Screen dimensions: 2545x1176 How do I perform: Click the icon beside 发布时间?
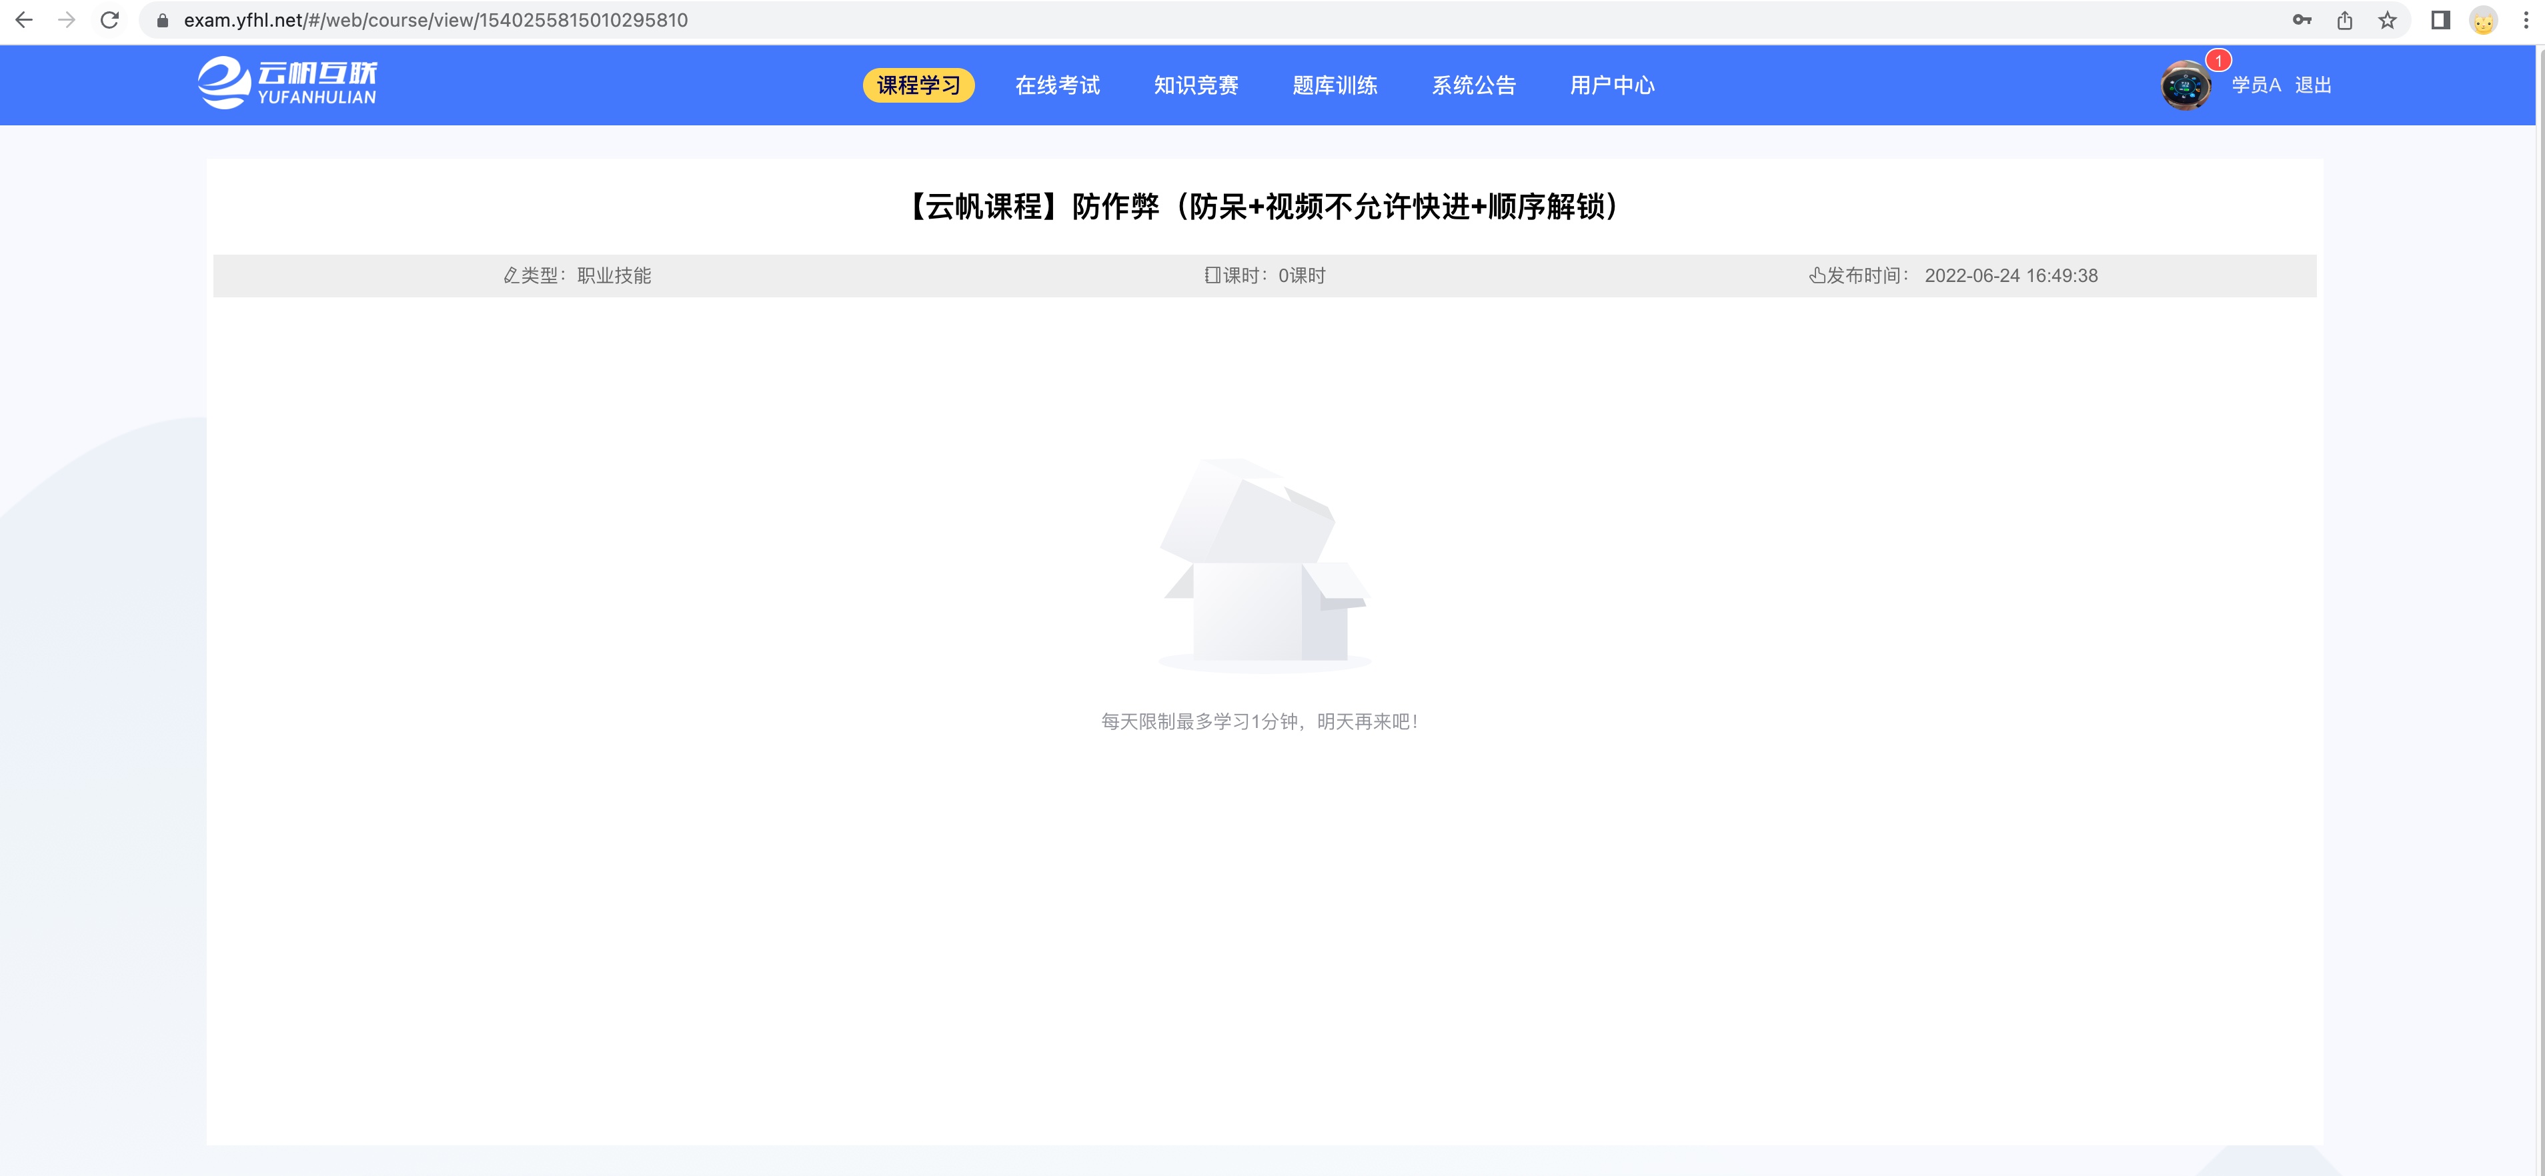(1817, 275)
